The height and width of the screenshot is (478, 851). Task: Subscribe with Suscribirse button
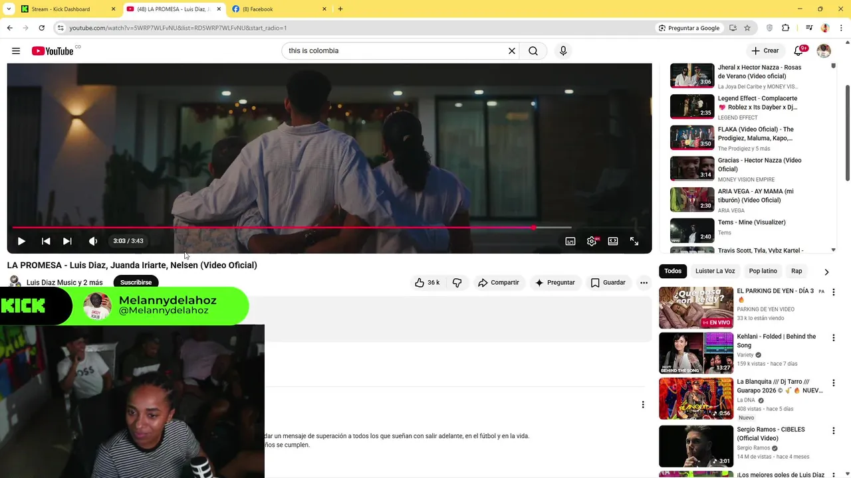pyautogui.click(x=136, y=282)
